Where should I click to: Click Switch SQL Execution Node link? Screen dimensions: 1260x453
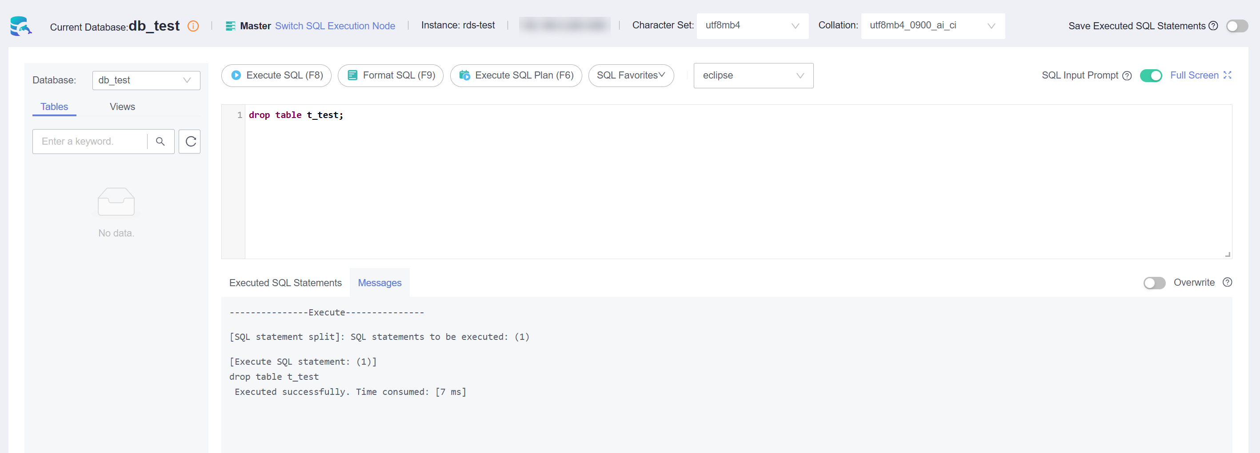(335, 26)
